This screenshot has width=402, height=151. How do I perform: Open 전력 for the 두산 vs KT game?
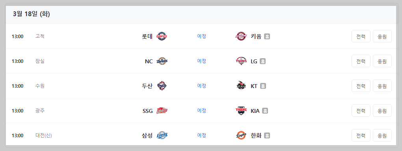coord(361,86)
